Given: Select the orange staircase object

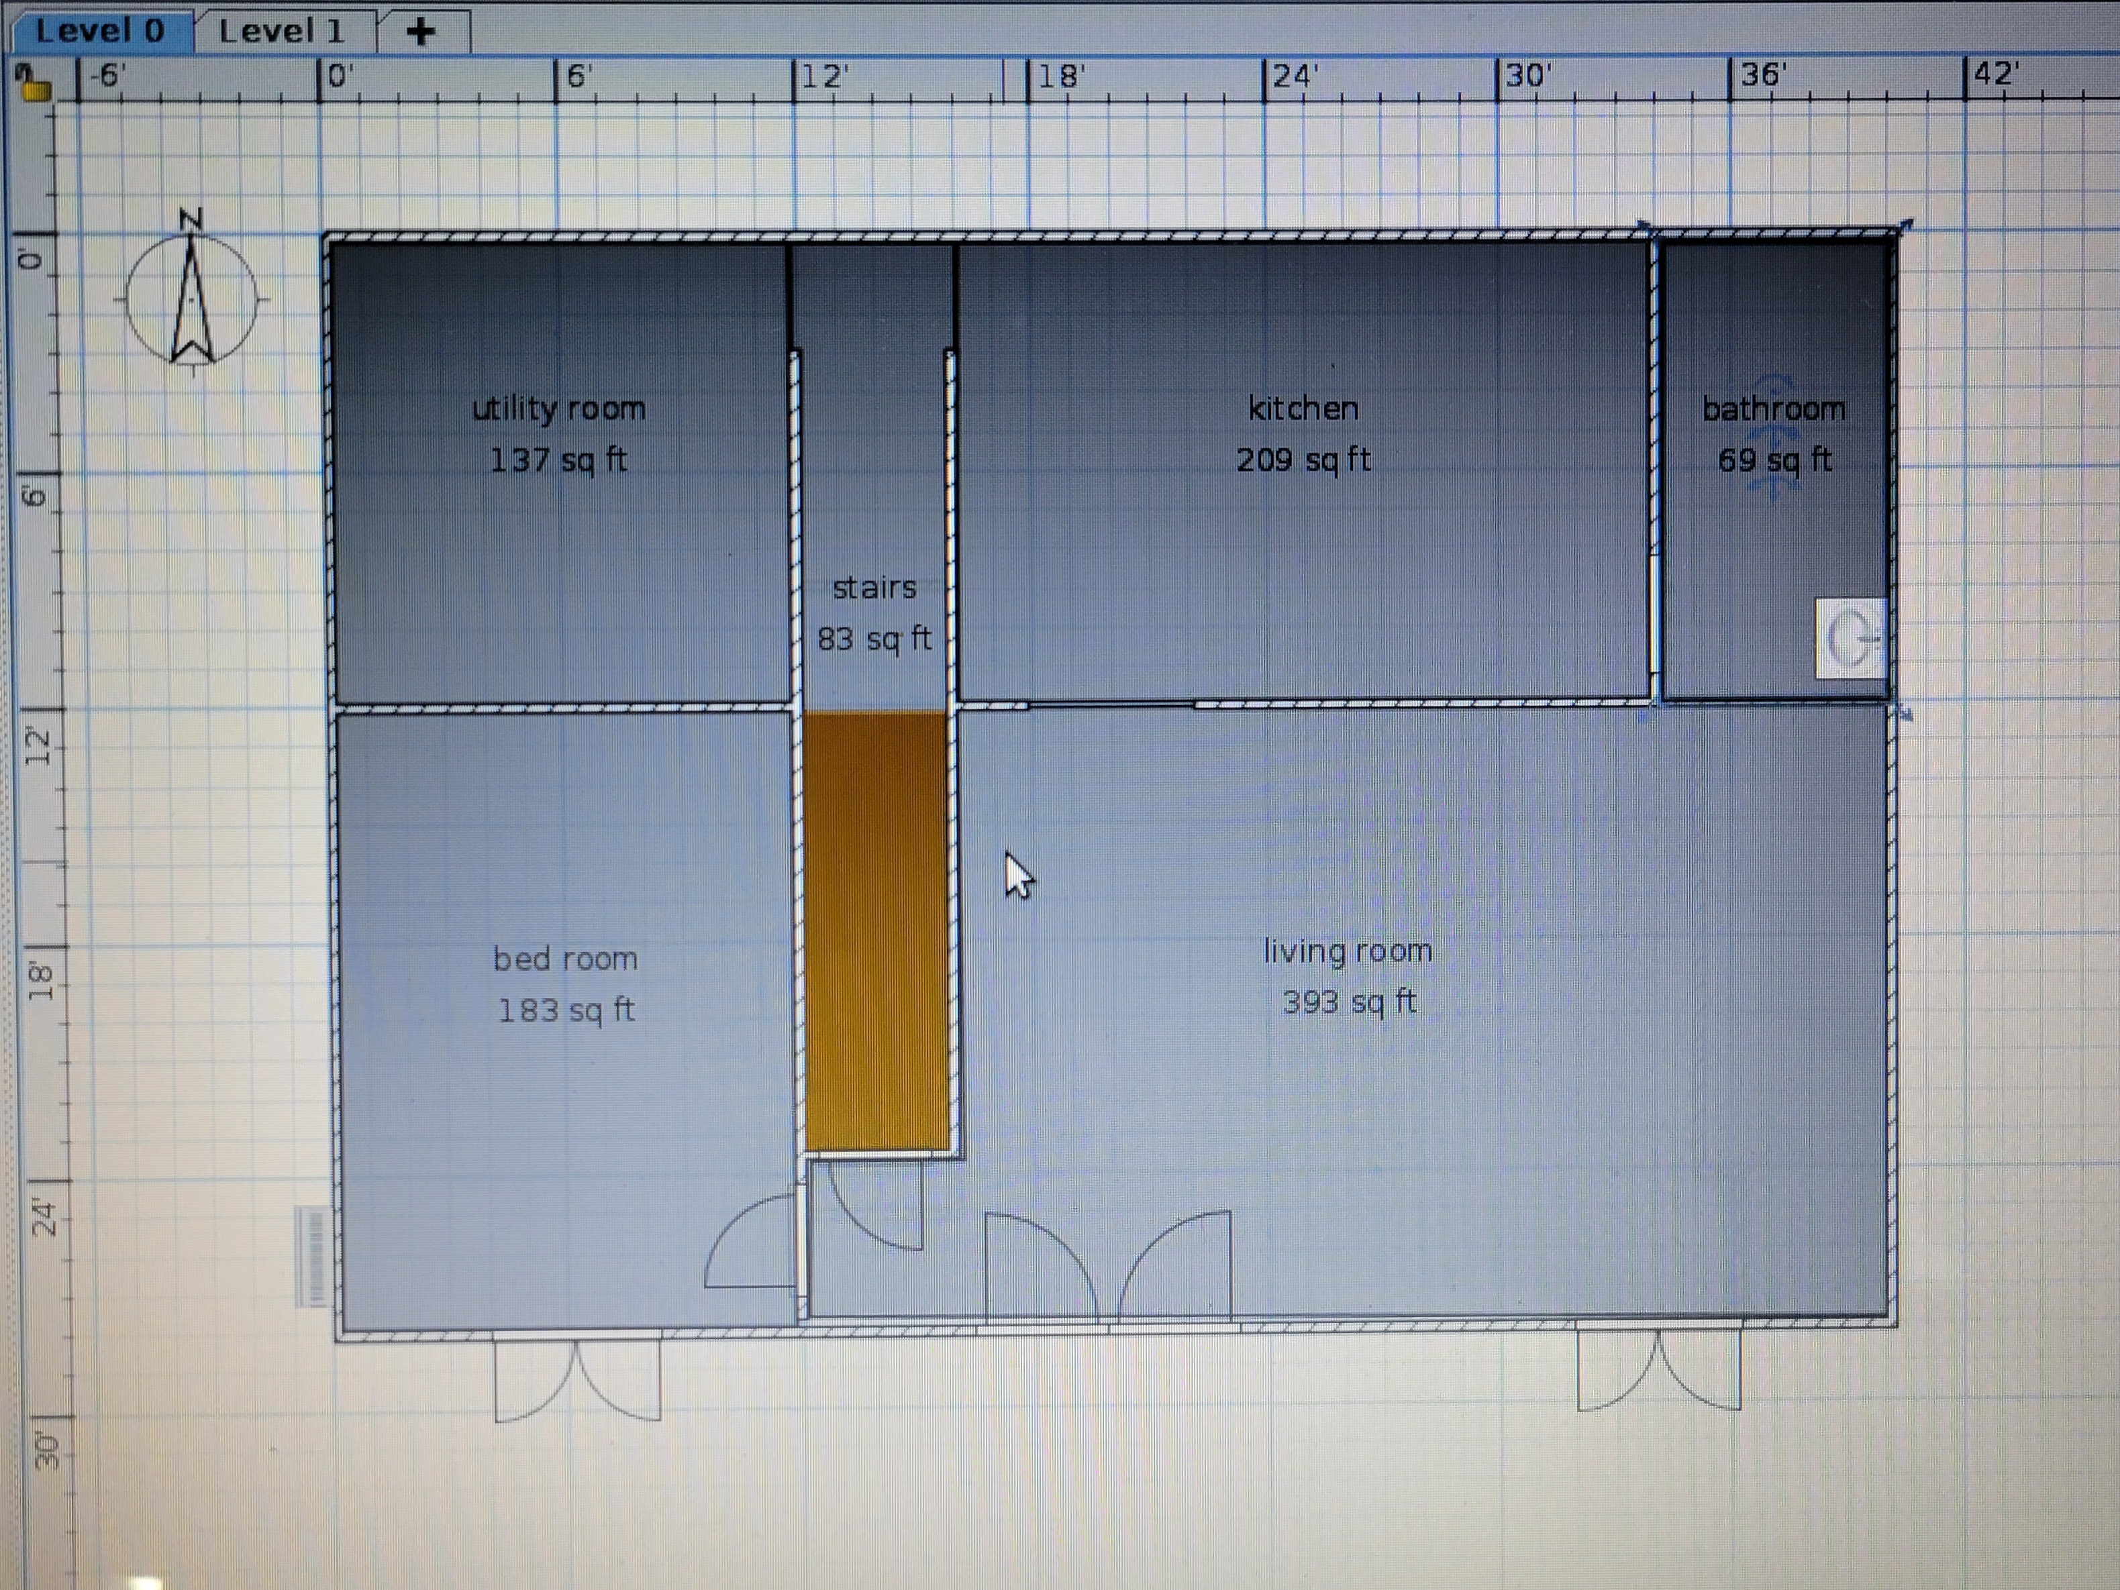Looking at the screenshot, I should (x=876, y=929).
